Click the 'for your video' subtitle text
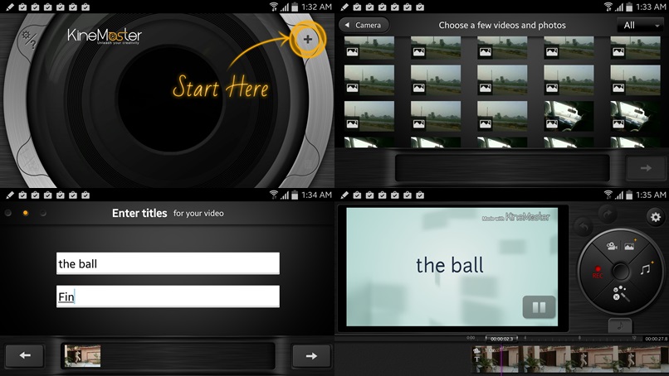Screen dimensions: 669x376 click(x=198, y=214)
